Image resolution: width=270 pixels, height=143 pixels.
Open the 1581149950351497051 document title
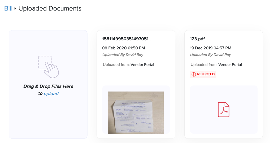click(x=127, y=39)
